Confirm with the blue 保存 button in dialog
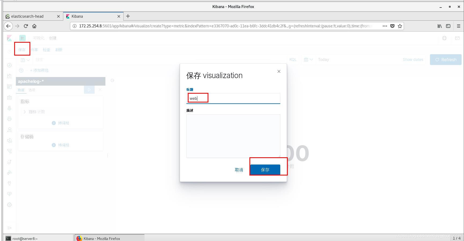 265,170
